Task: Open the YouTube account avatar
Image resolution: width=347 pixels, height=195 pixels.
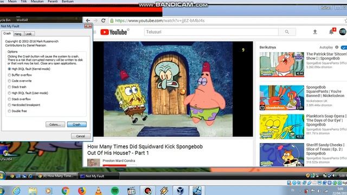Action: [x=343, y=31]
